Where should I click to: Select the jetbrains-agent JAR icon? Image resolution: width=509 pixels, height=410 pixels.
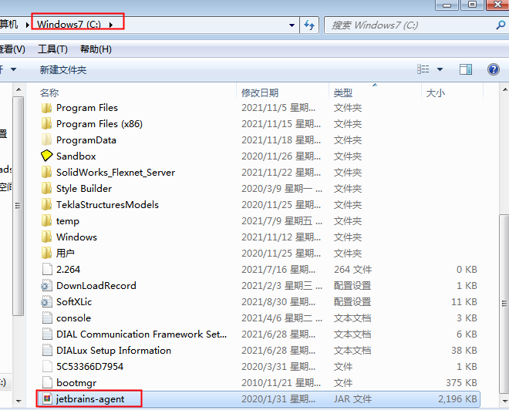click(47, 399)
